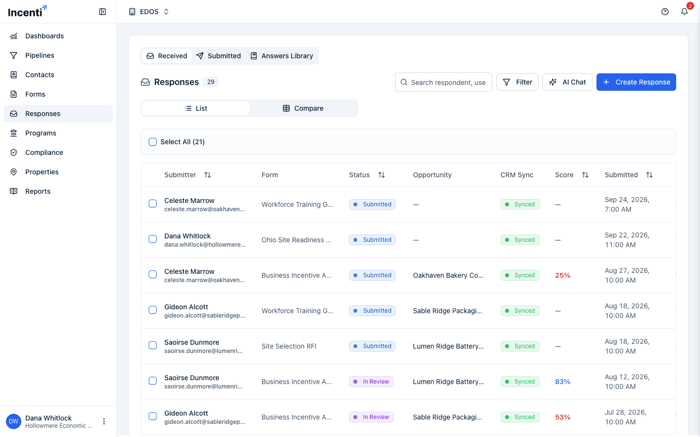Select the List view
The height and width of the screenshot is (437, 700).
click(x=196, y=108)
